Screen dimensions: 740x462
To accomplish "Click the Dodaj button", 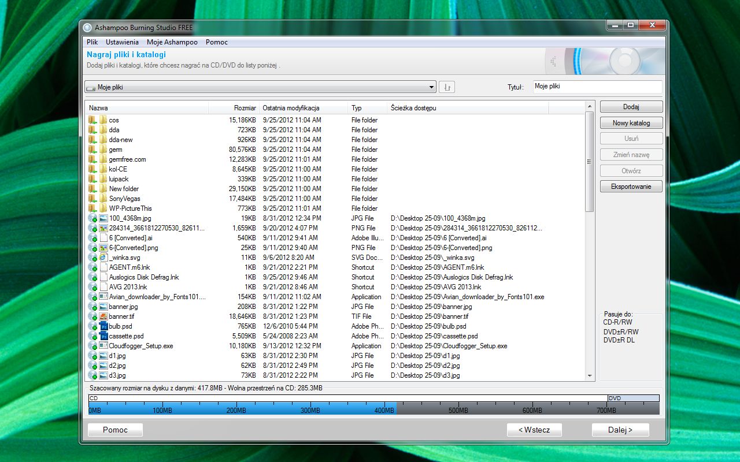I will coord(631,107).
